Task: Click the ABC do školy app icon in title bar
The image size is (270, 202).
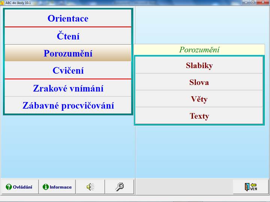Action: click(2, 3)
